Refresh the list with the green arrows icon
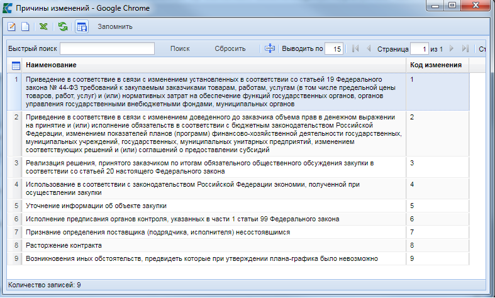495x298 pixels. [x=63, y=26]
